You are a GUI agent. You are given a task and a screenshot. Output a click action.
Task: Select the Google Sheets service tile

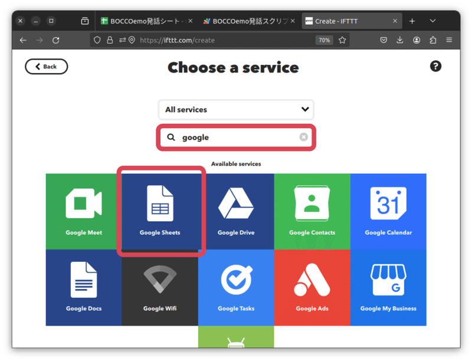click(x=160, y=212)
